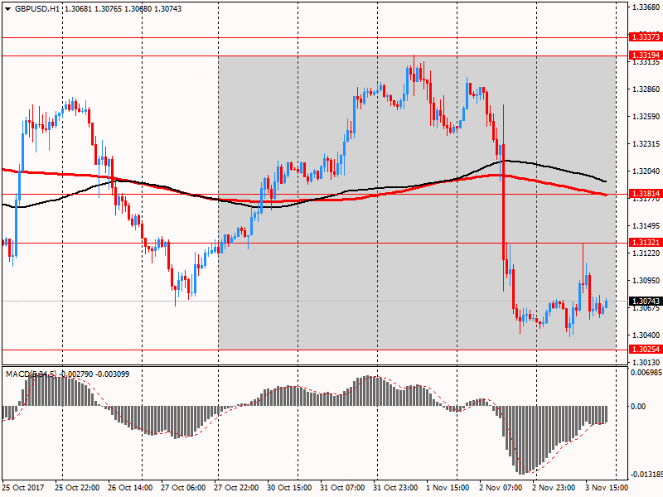Select the red 1.30254 level price tag
663x497 pixels.
tap(646, 350)
